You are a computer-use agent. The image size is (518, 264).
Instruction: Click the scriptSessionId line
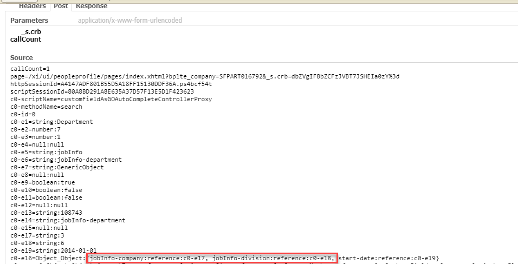102,92
